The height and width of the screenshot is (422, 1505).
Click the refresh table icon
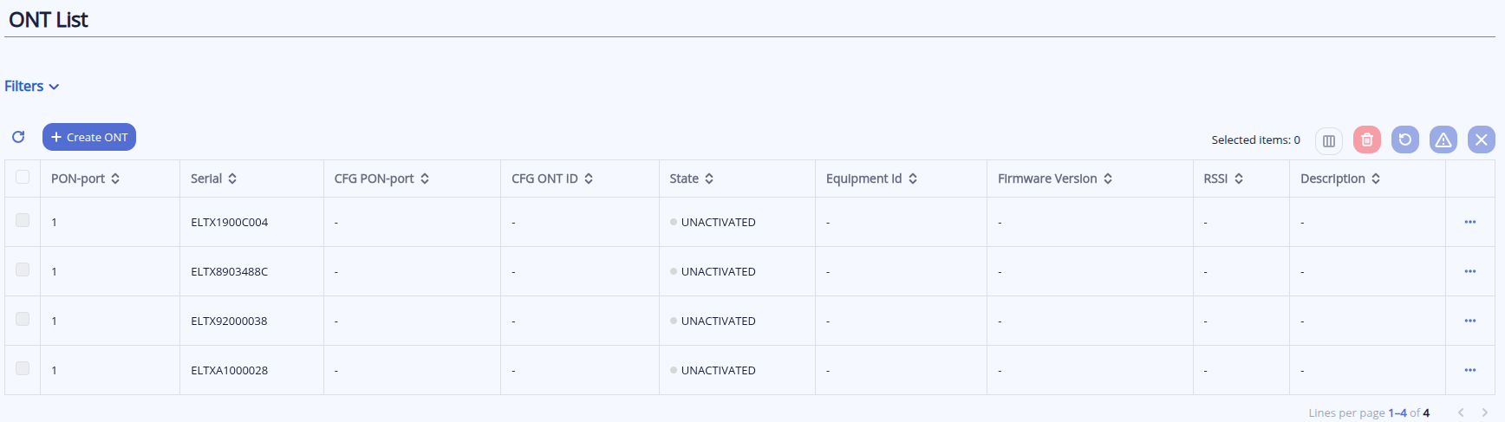[x=18, y=137]
